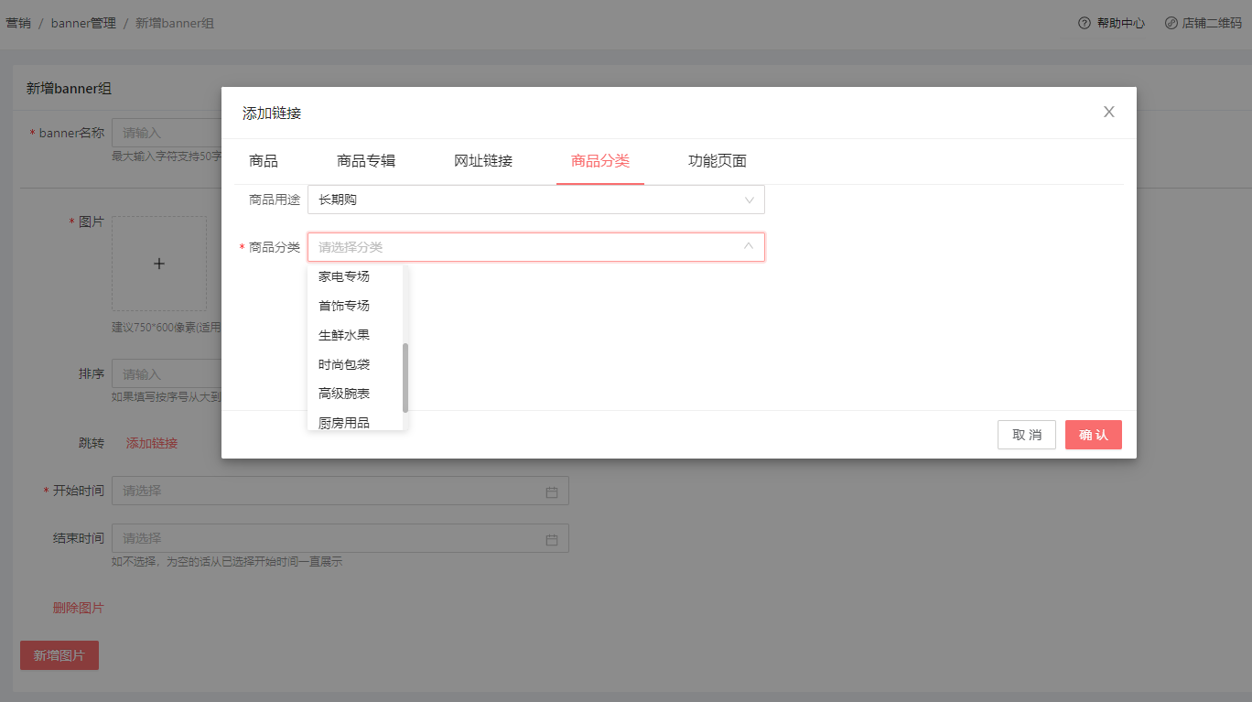Switch to the 网址链接 tab

[483, 161]
